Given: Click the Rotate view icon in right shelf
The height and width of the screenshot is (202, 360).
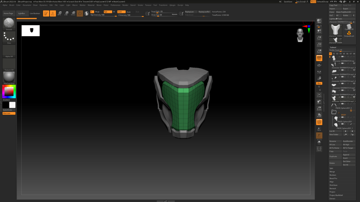Looking at the screenshot, I should 319,115.
